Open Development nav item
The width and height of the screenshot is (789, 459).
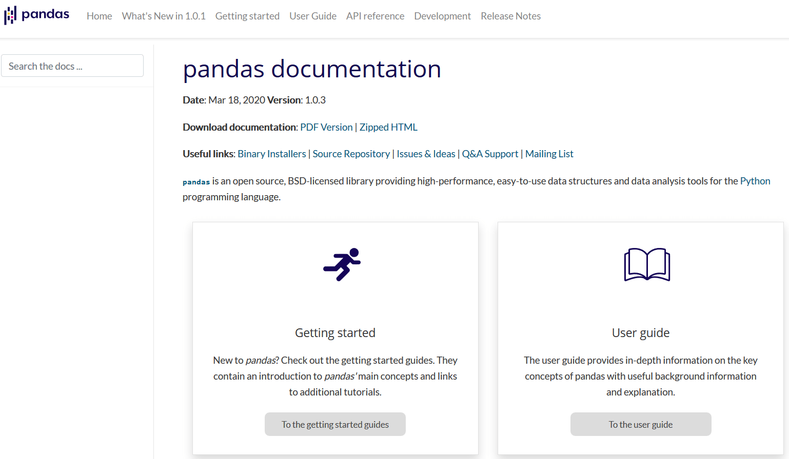click(442, 16)
